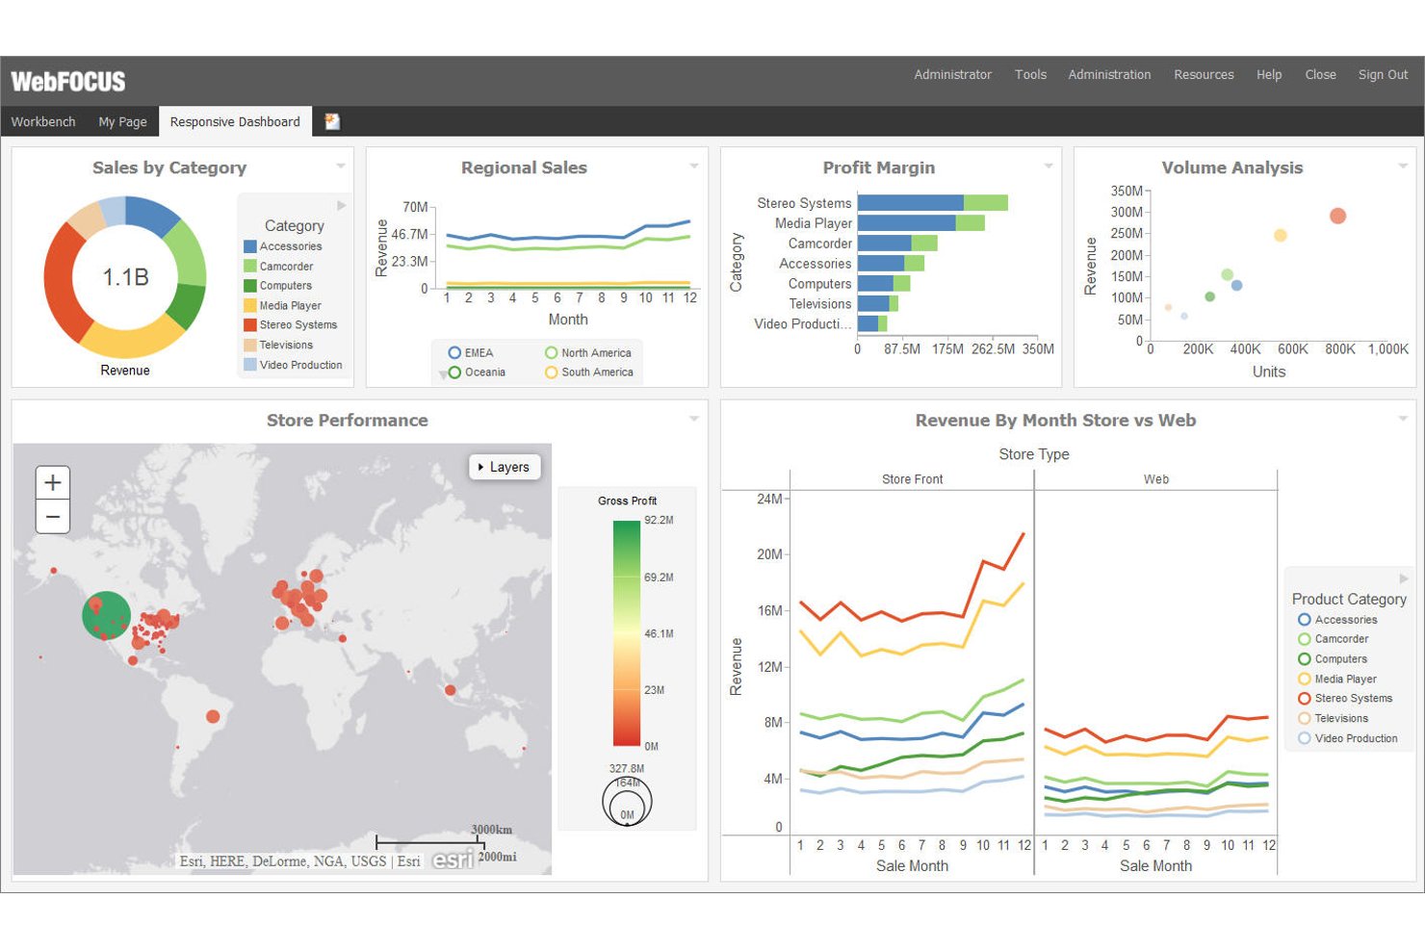Open the Administration menu
The image size is (1425, 950).
click(1109, 74)
